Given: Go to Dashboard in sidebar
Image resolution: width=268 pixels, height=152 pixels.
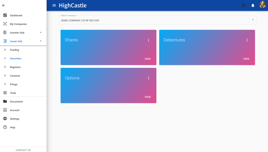Looking at the screenshot, I should [x=16, y=15].
